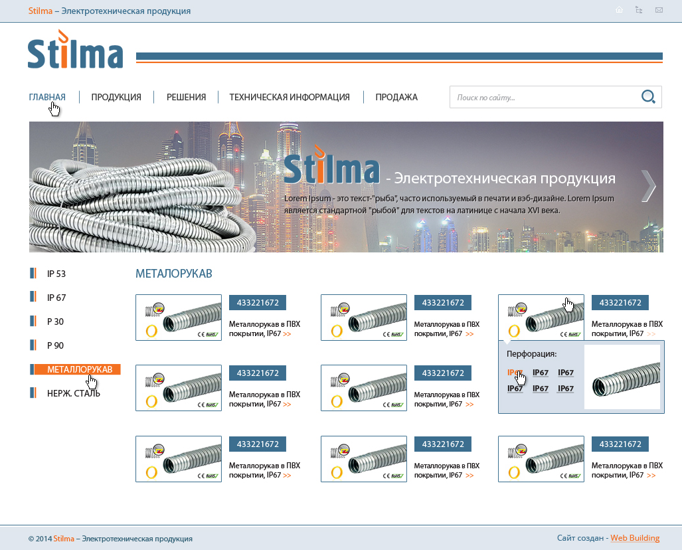Viewport: 682px width, 550px height.
Task: Open last product thumbnail in bottom row
Action: point(541,458)
